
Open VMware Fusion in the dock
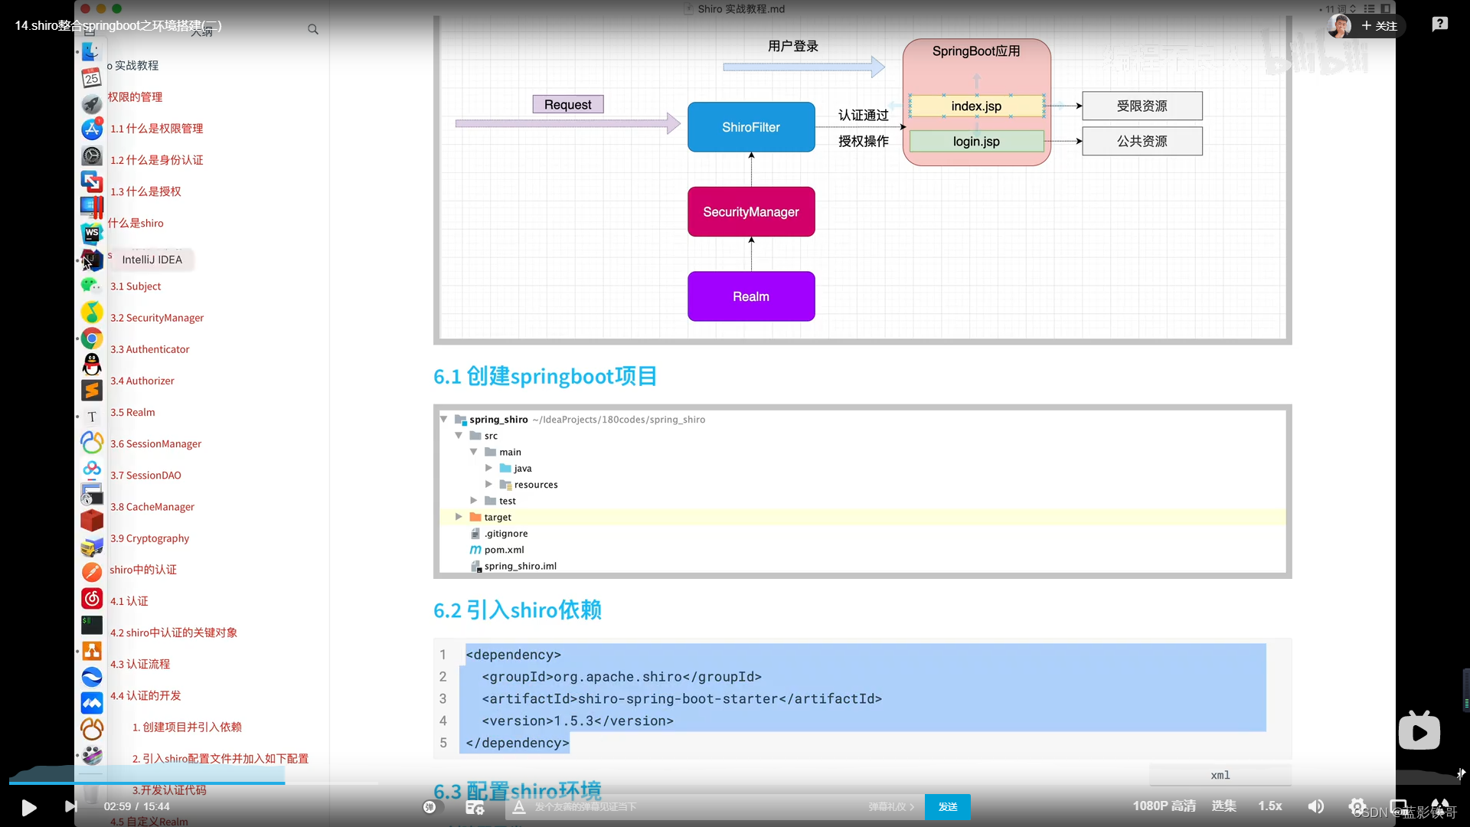click(x=92, y=181)
